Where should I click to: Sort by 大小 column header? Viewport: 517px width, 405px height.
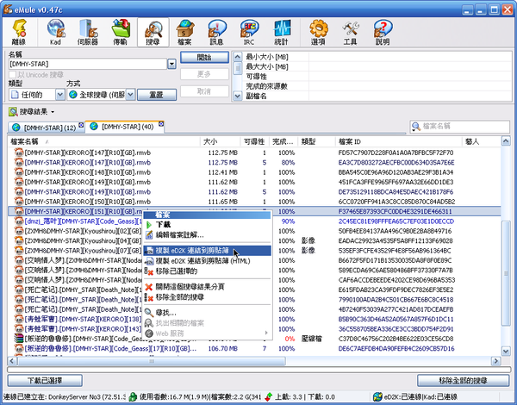point(220,142)
